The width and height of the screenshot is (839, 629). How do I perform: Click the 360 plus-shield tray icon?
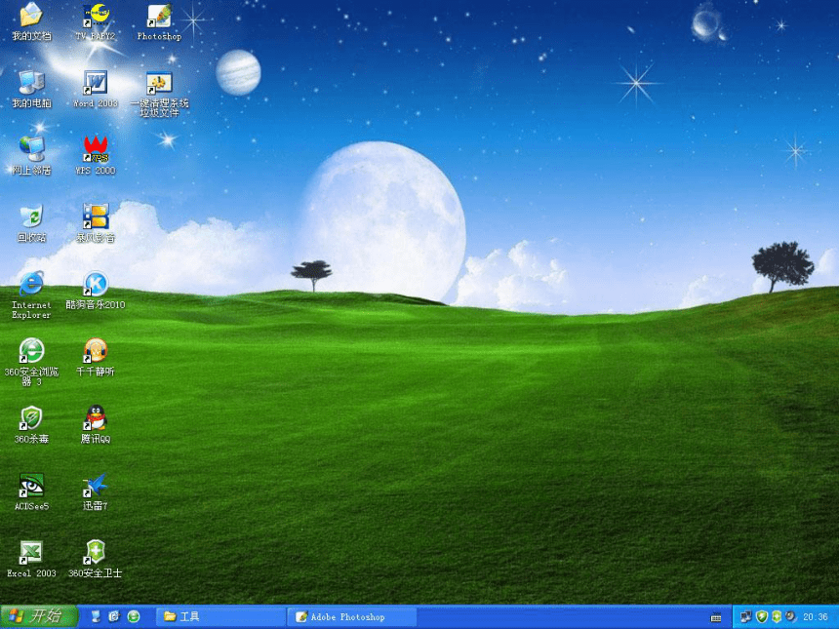coord(777,616)
